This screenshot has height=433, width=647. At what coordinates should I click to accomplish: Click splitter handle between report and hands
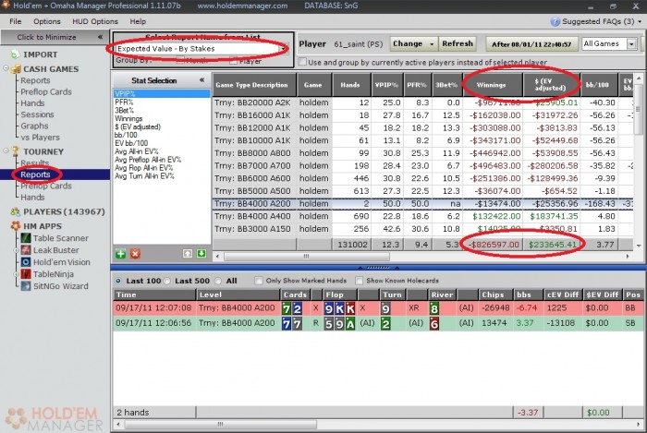377,268
